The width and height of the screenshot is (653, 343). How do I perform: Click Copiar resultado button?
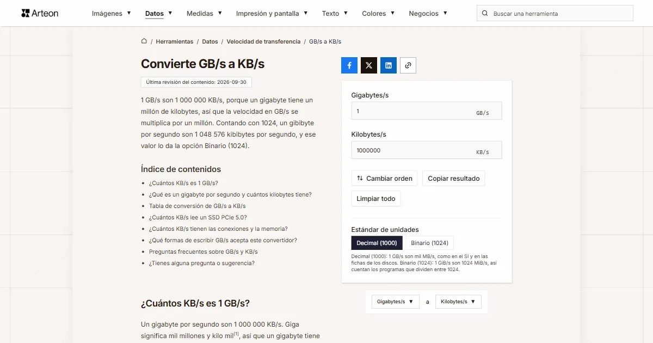coord(454,178)
